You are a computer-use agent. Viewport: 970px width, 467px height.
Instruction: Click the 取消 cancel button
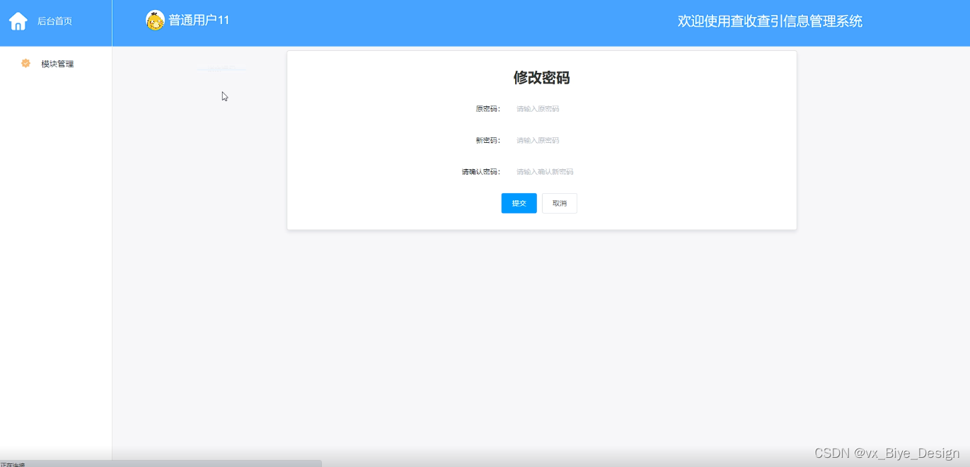tap(560, 203)
